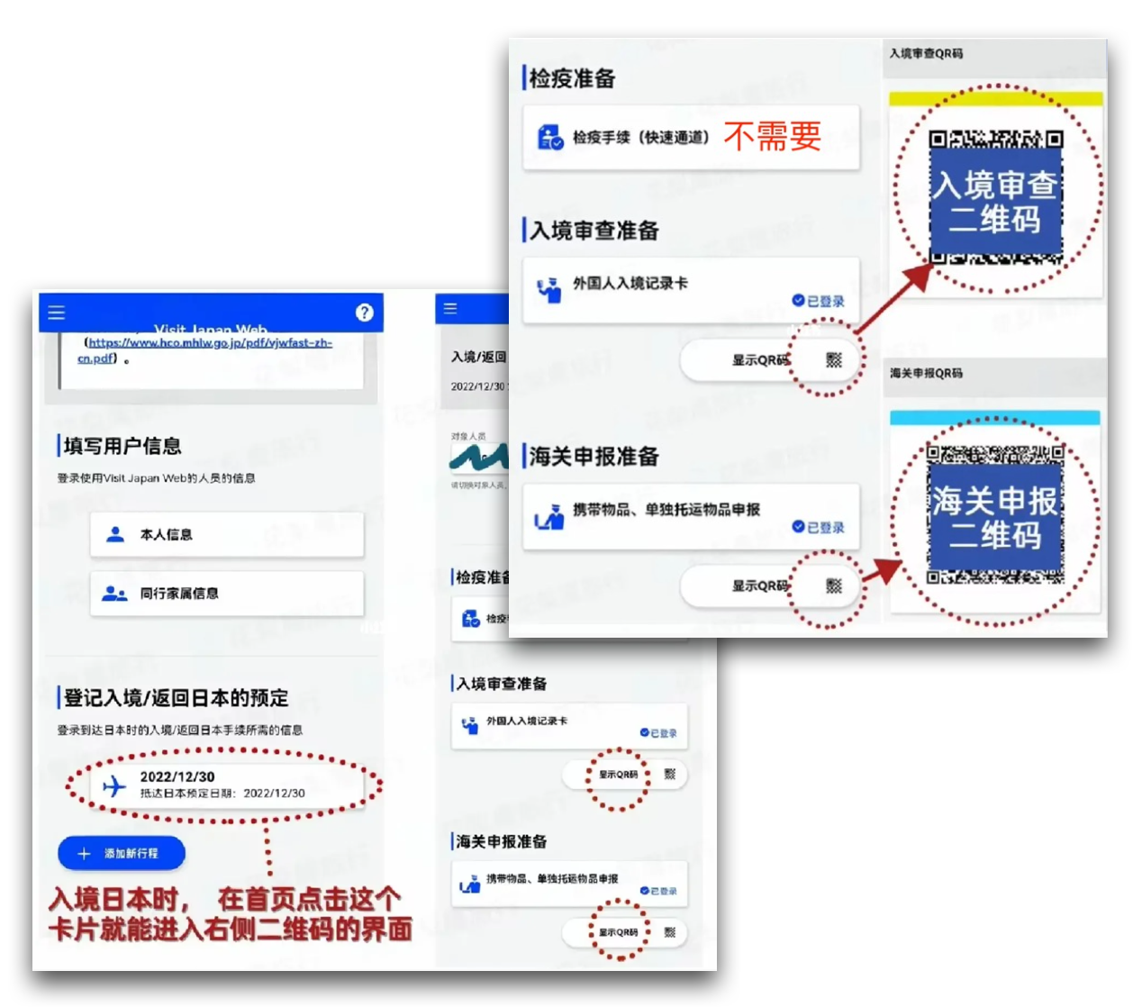
Task: Click customs baggage icon on middle phone screen
Action: 470,885
